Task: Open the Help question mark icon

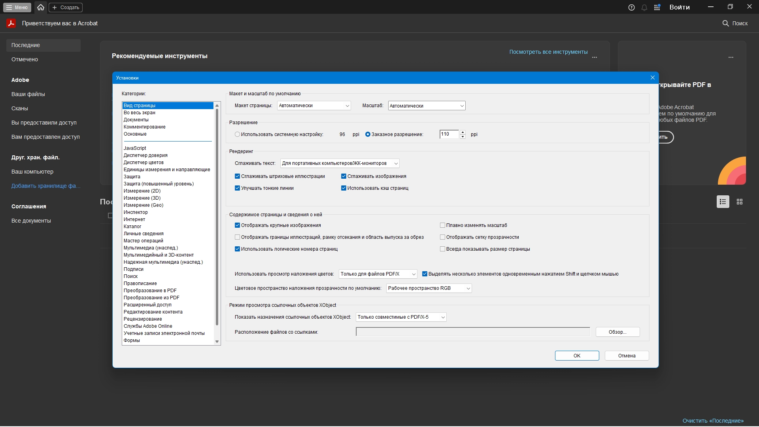Action: point(631,8)
